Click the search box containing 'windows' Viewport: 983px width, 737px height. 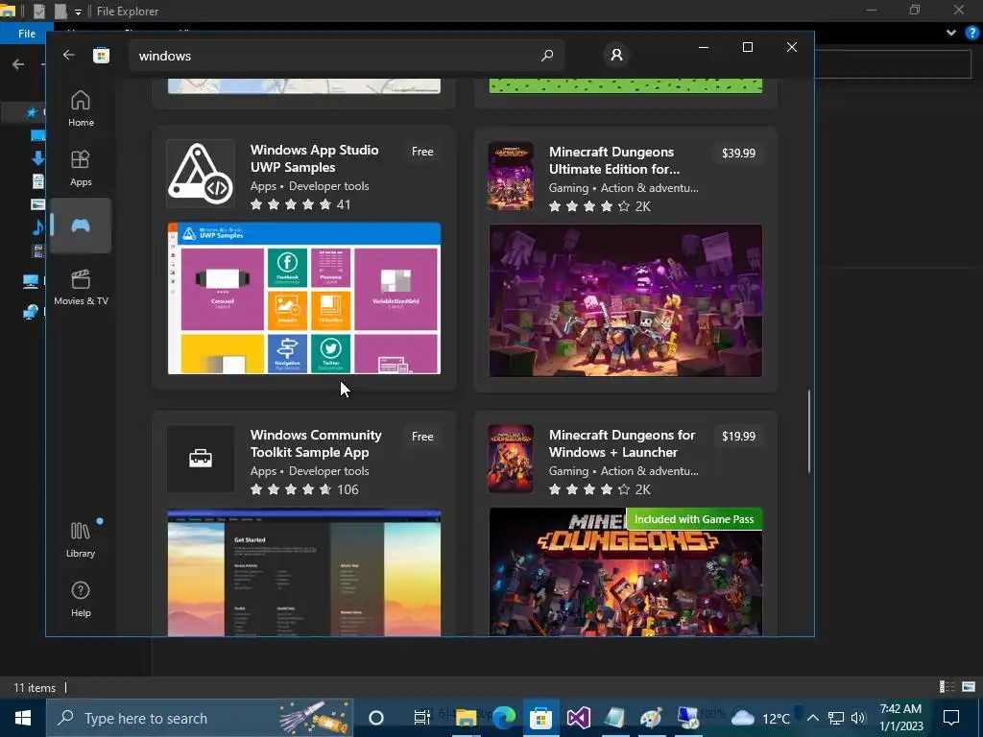pos(347,56)
